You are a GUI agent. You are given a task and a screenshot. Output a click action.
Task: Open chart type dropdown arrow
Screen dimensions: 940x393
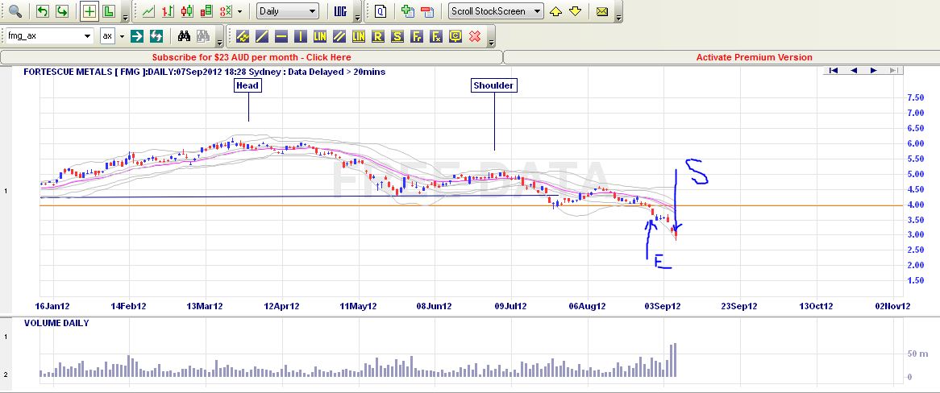[x=240, y=11]
